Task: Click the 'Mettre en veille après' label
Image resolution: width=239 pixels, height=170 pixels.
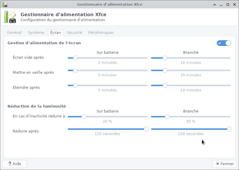Action: (x=33, y=72)
